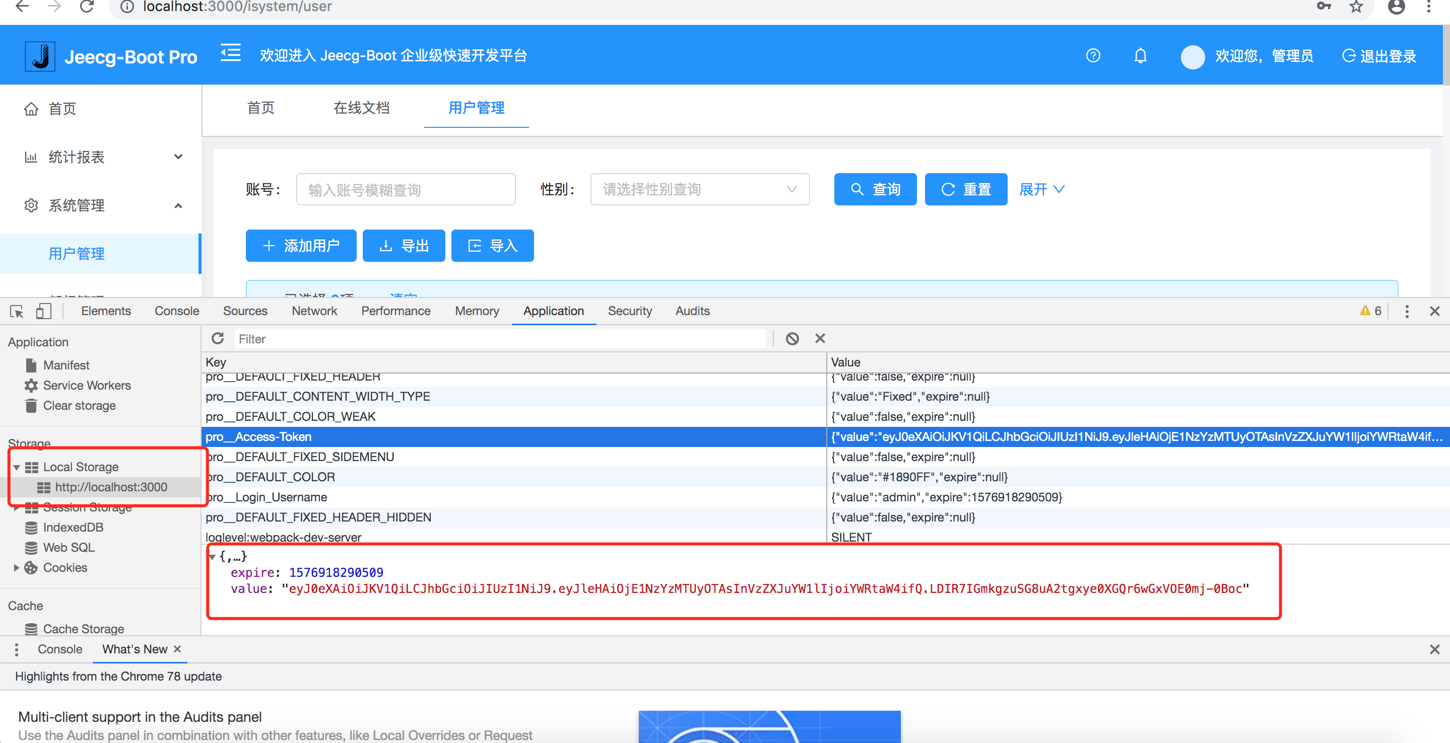The image size is (1450, 743).
Task: Open DevTools three-dot customize menu
Action: pyautogui.click(x=1406, y=311)
